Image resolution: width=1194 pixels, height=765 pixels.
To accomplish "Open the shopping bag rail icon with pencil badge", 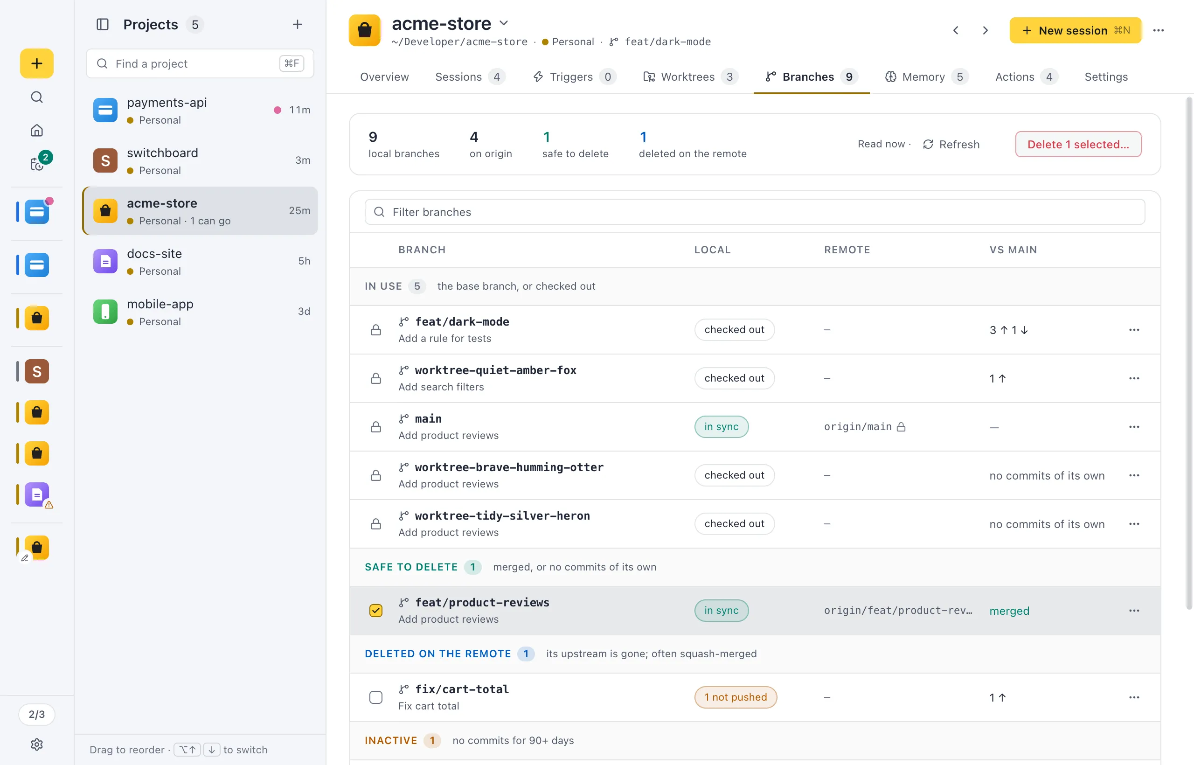I will [37, 548].
